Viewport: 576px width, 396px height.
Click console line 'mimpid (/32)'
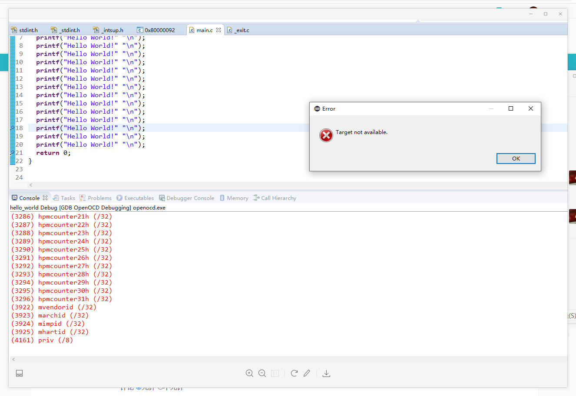pos(48,324)
